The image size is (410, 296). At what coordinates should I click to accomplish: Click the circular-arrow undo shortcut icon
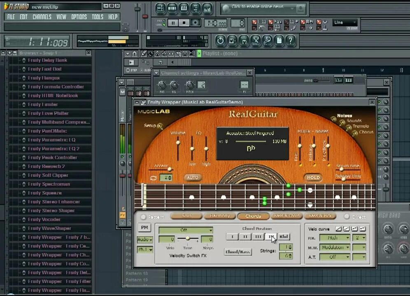tap(220, 41)
